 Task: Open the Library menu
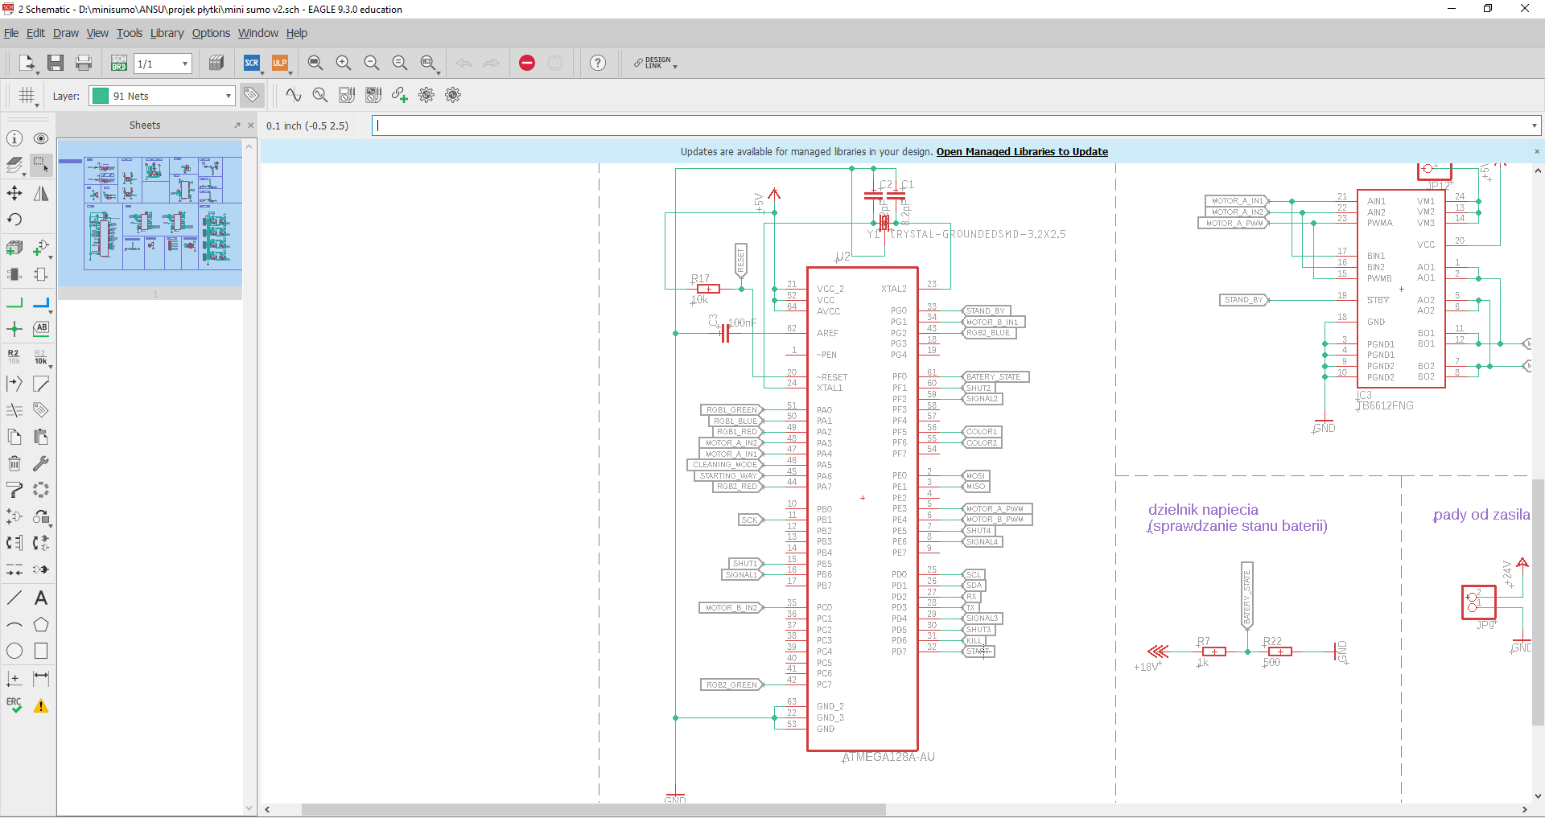(x=167, y=33)
